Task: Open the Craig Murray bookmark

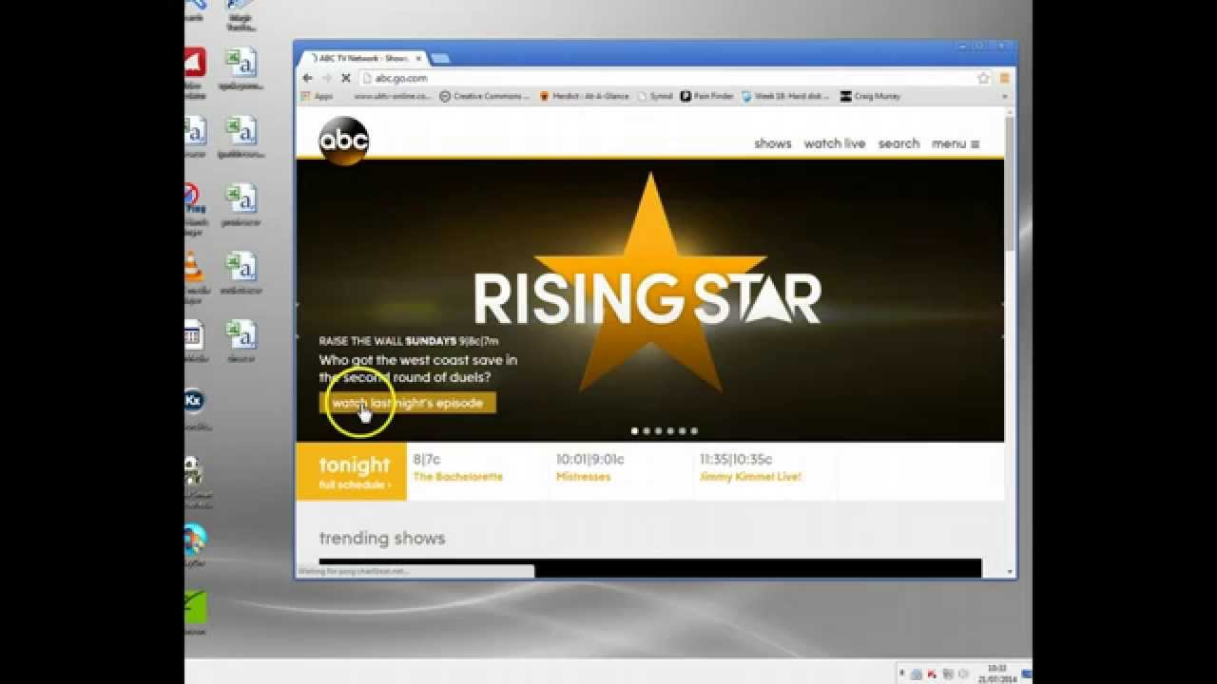Action: pyautogui.click(x=870, y=96)
